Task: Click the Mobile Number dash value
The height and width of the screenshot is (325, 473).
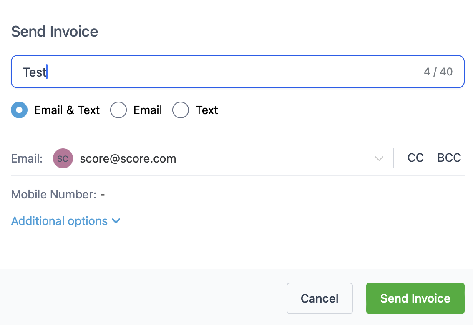Action: (103, 195)
